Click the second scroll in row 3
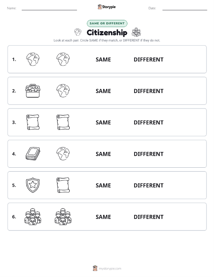Viewport: 214px width, 277px height. [x=63, y=122]
